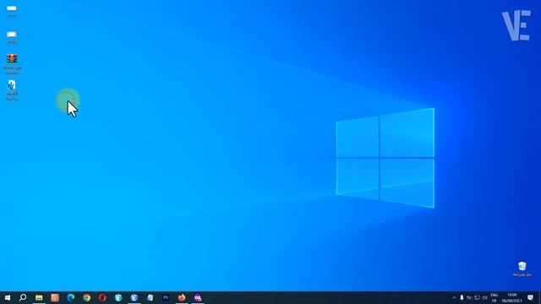Switch the ENG input language indicator
Image resolution: width=541 pixels, height=304 pixels.
[494, 298]
